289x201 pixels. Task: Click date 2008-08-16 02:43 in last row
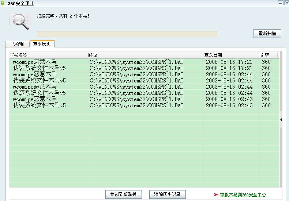[229, 105]
